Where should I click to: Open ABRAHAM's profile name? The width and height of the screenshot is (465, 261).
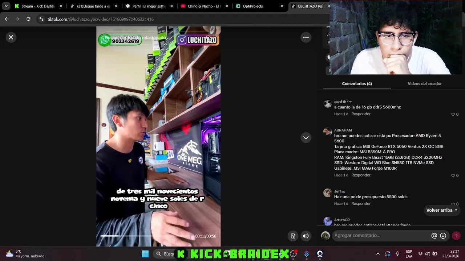343,130
